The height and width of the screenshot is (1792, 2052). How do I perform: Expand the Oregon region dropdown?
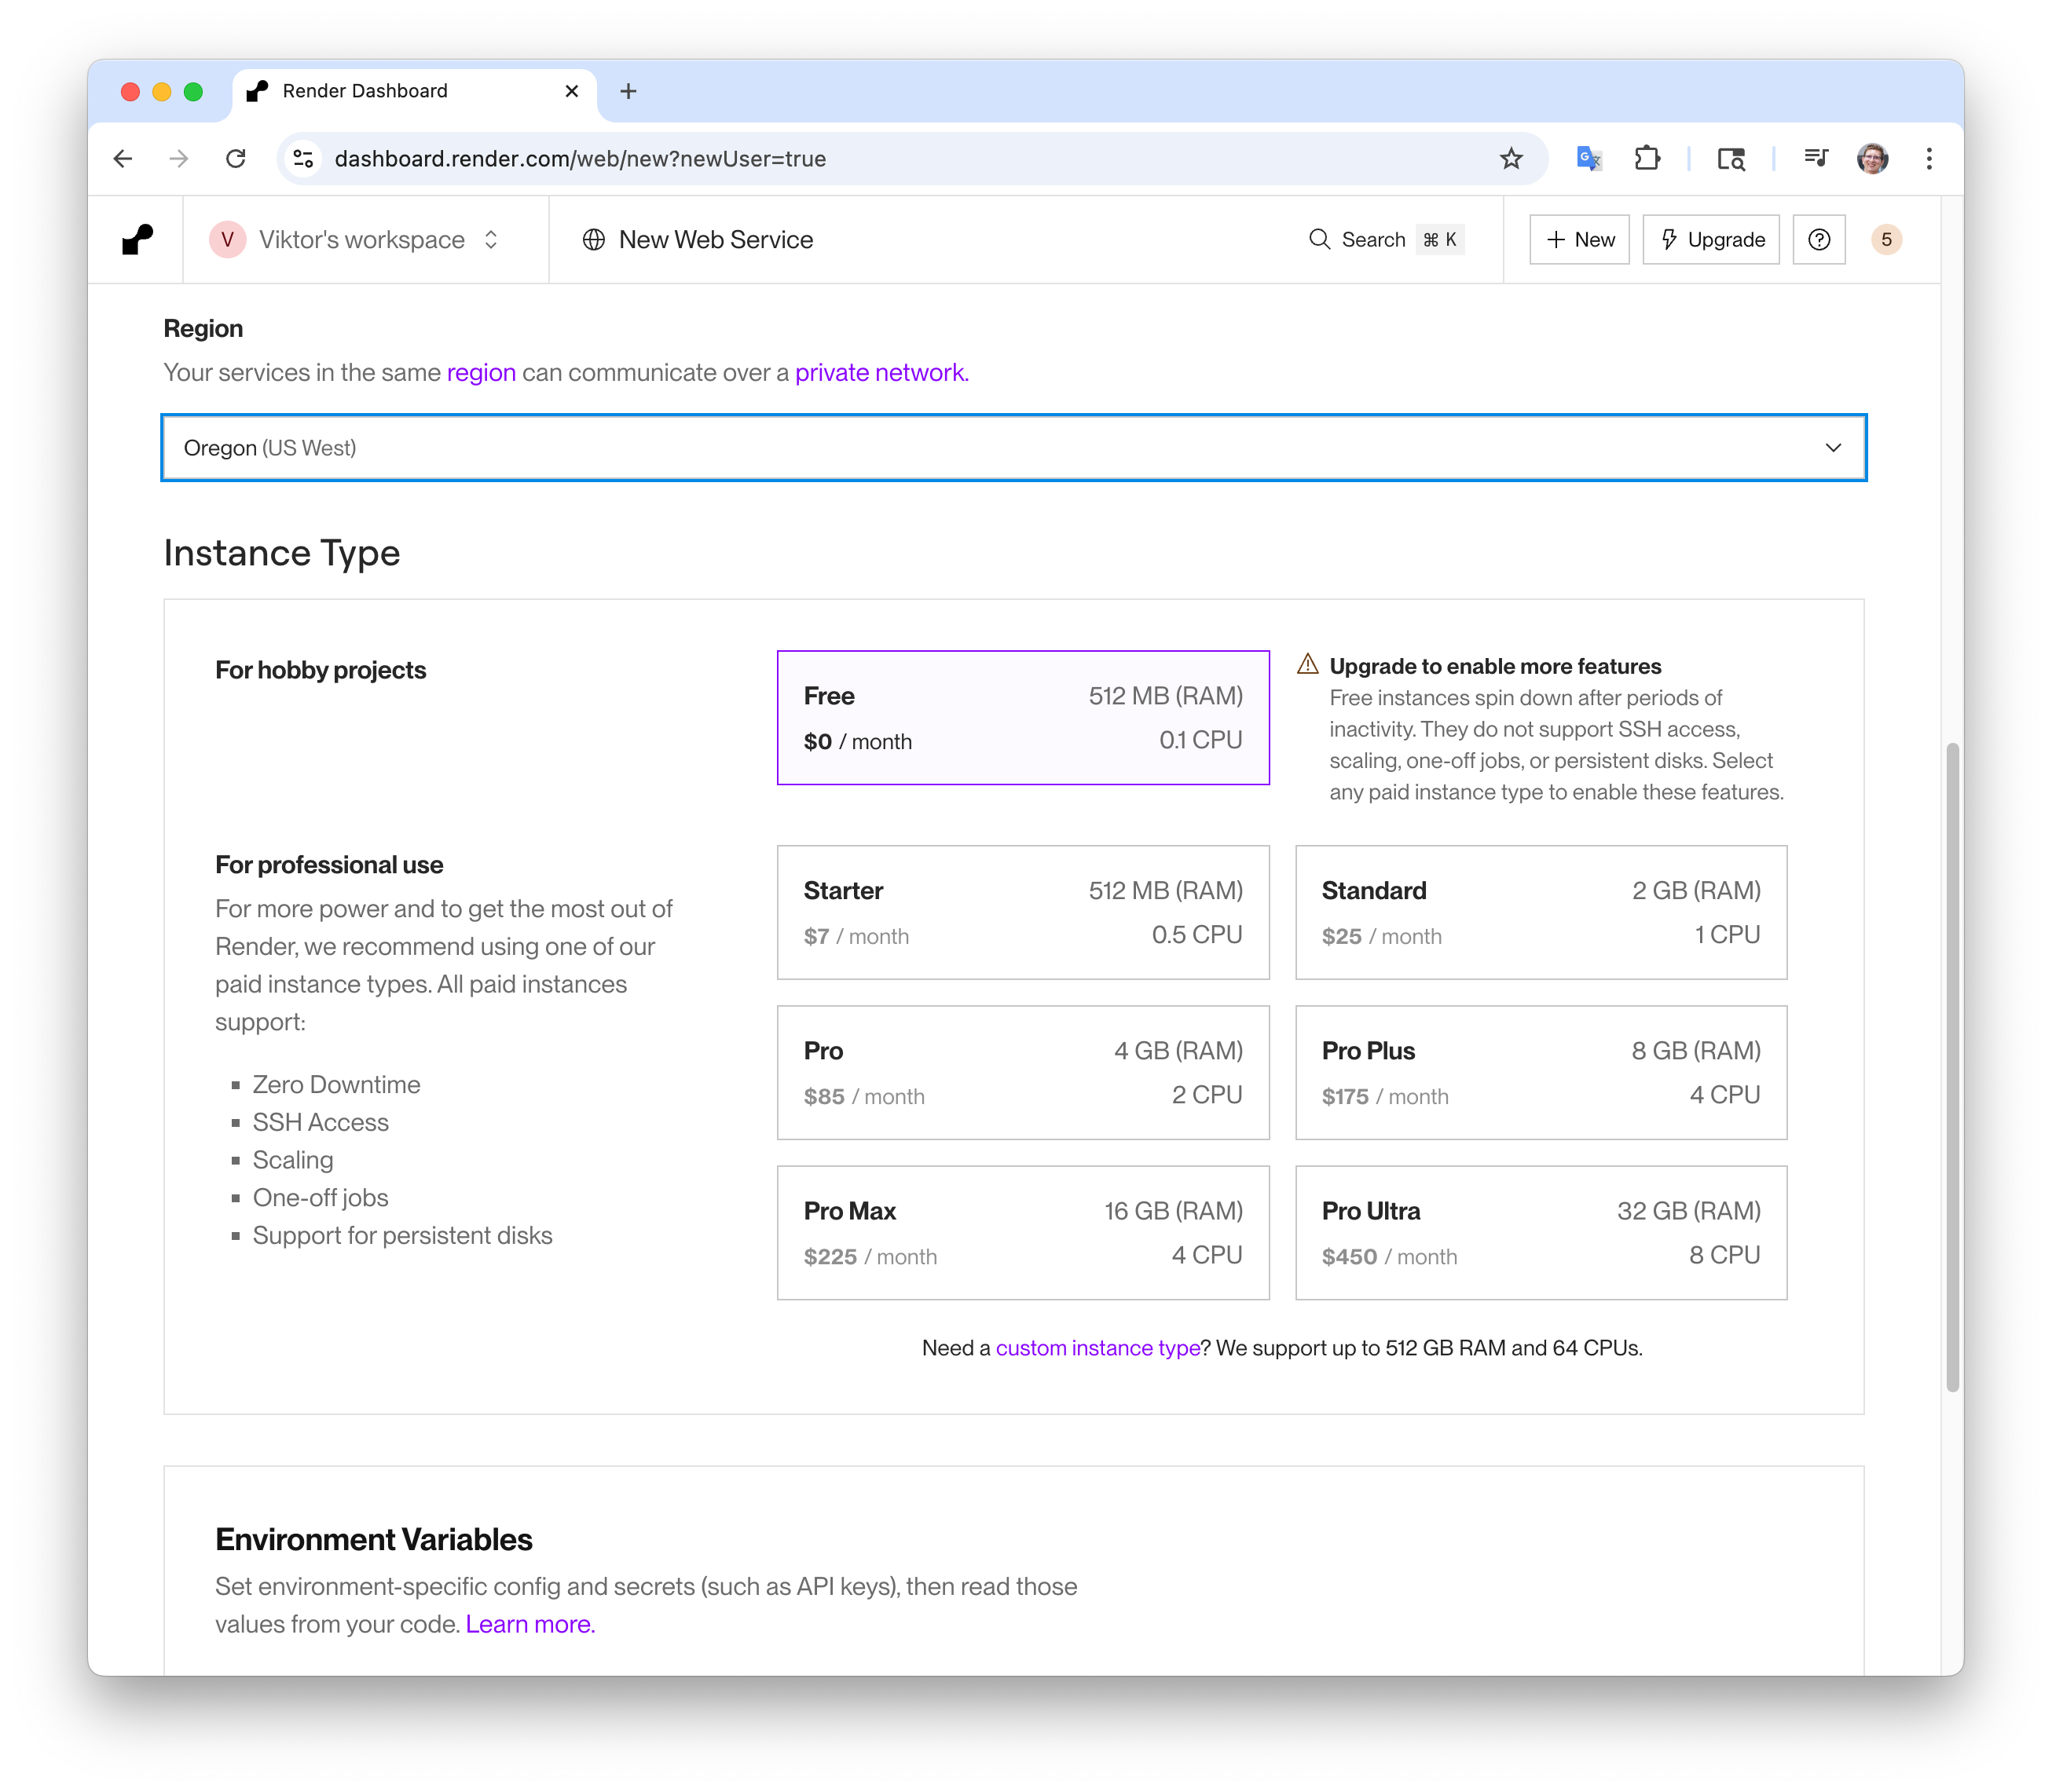[1013, 448]
